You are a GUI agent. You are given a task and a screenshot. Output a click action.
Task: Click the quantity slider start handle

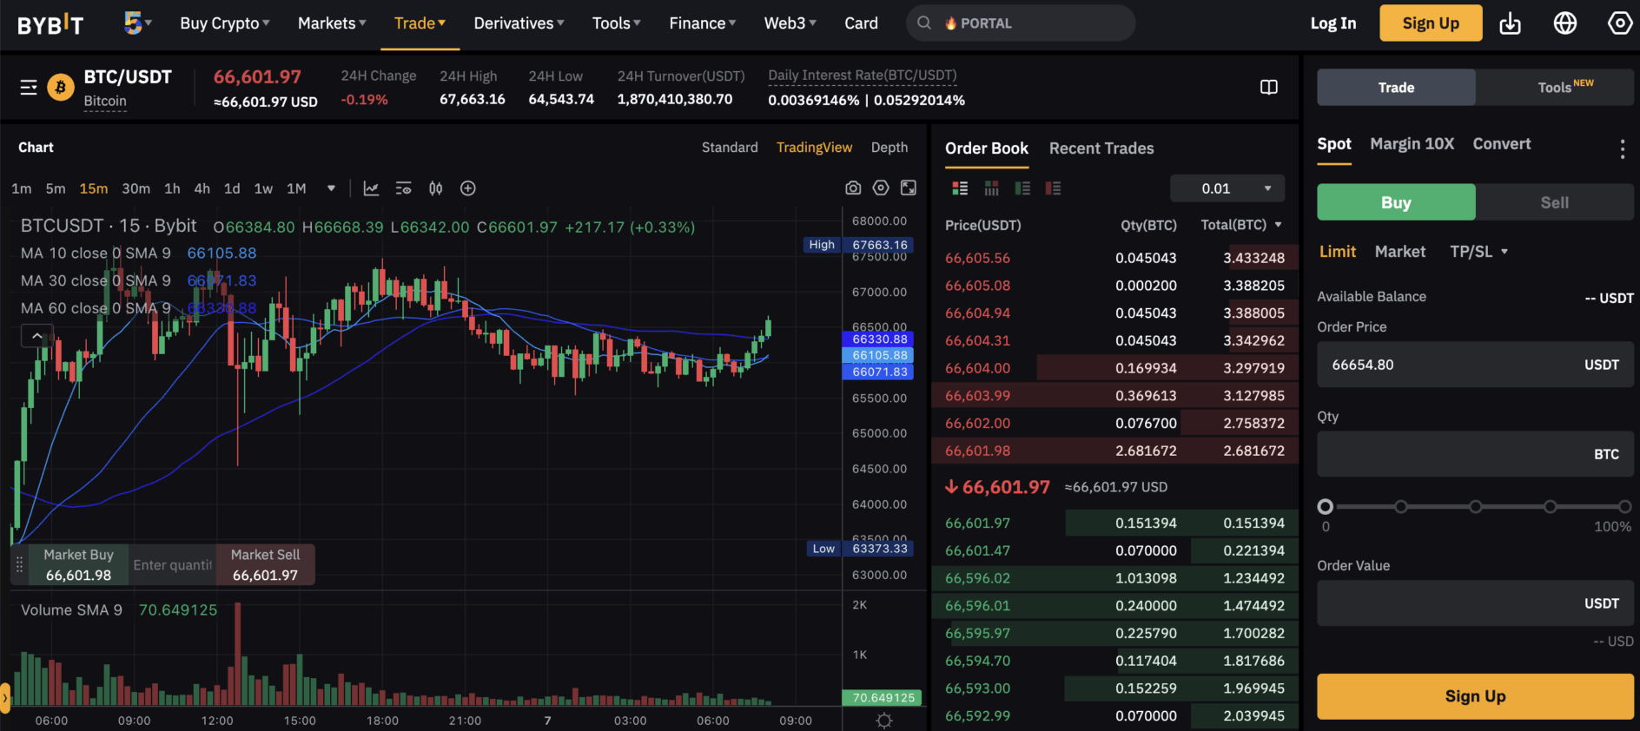tap(1326, 506)
